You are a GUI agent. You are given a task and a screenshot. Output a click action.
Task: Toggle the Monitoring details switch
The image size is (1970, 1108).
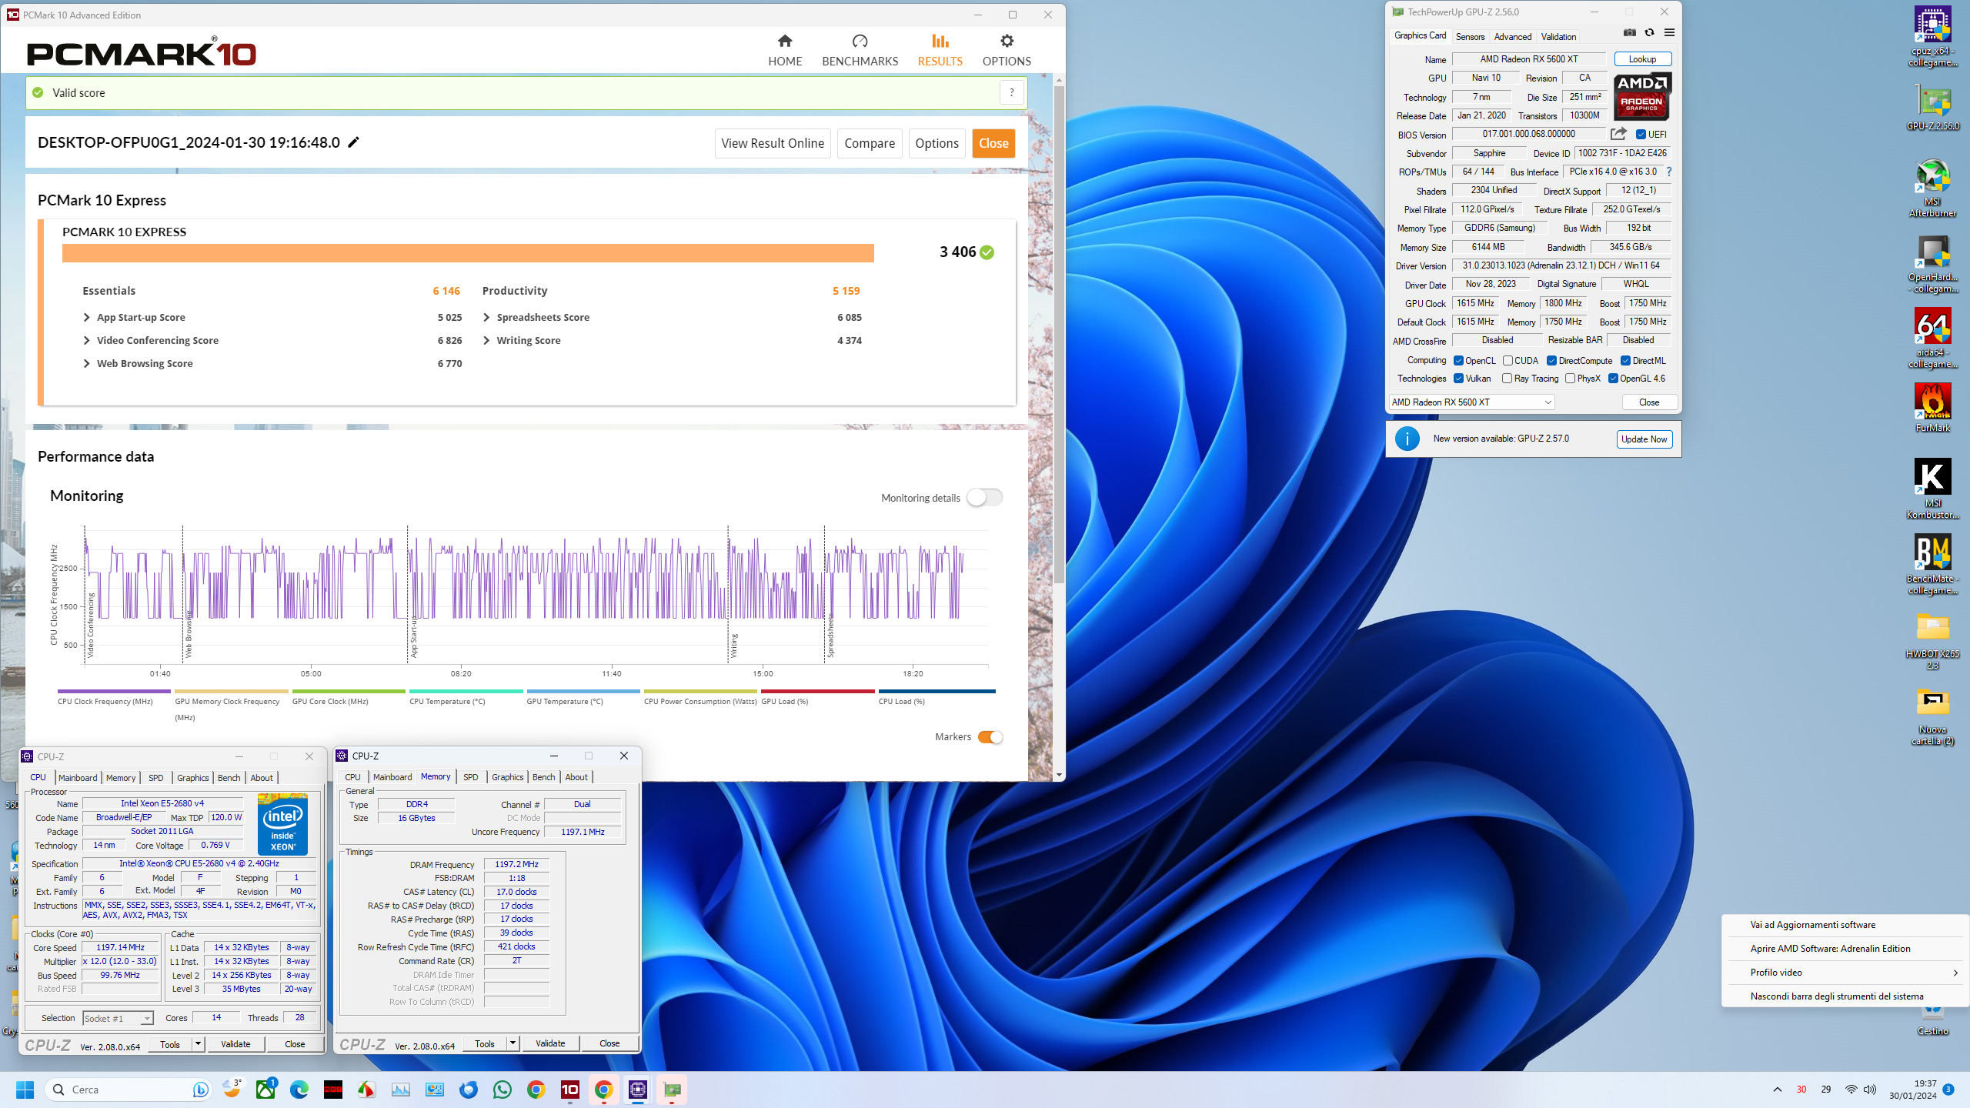point(985,498)
